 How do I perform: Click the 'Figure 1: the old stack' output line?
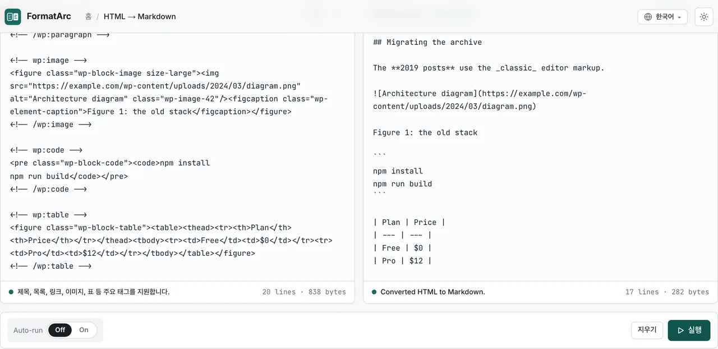click(425, 132)
